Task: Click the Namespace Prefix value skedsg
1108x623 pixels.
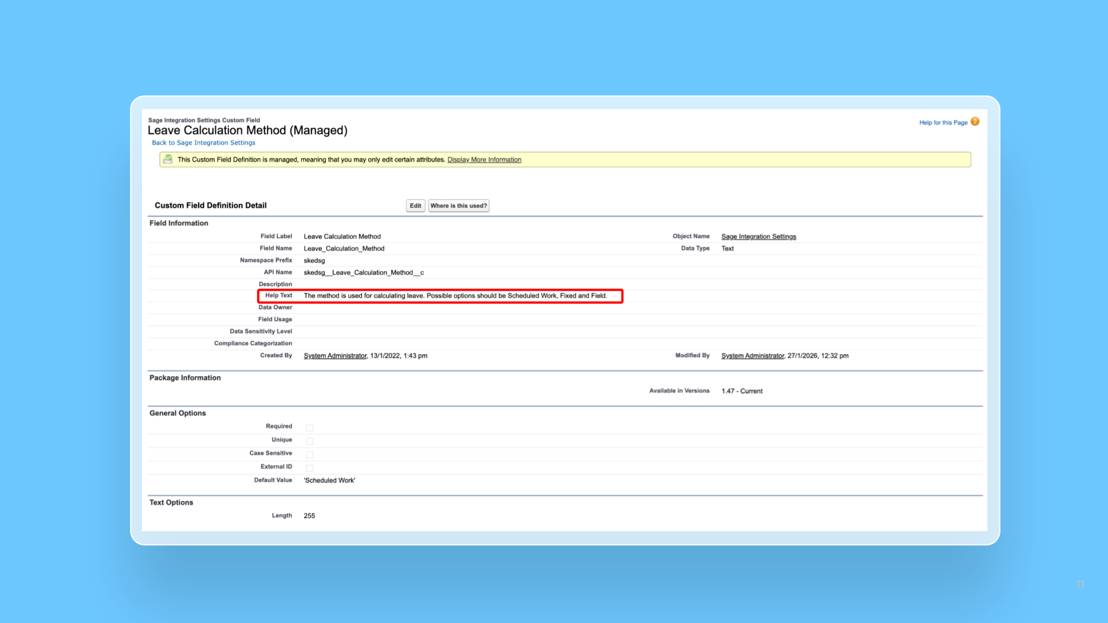Action: (315, 261)
